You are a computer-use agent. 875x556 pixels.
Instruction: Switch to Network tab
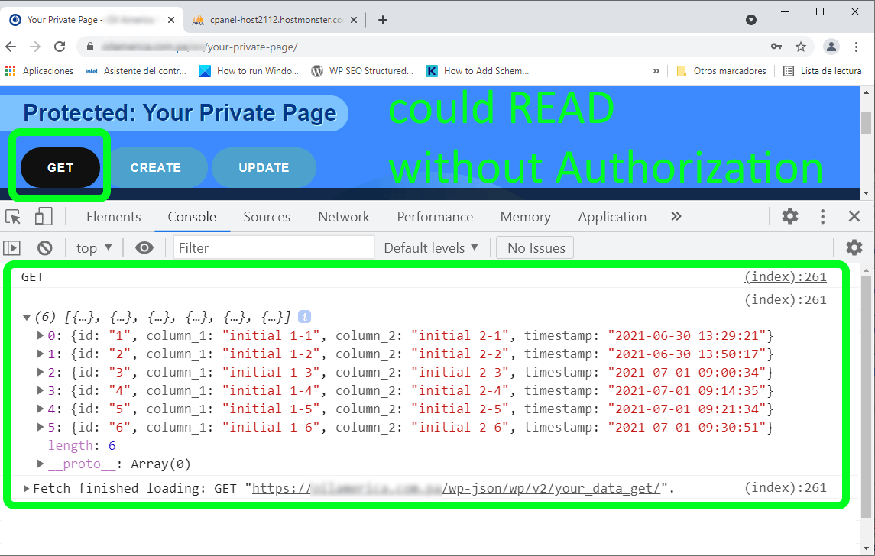point(344,217)
